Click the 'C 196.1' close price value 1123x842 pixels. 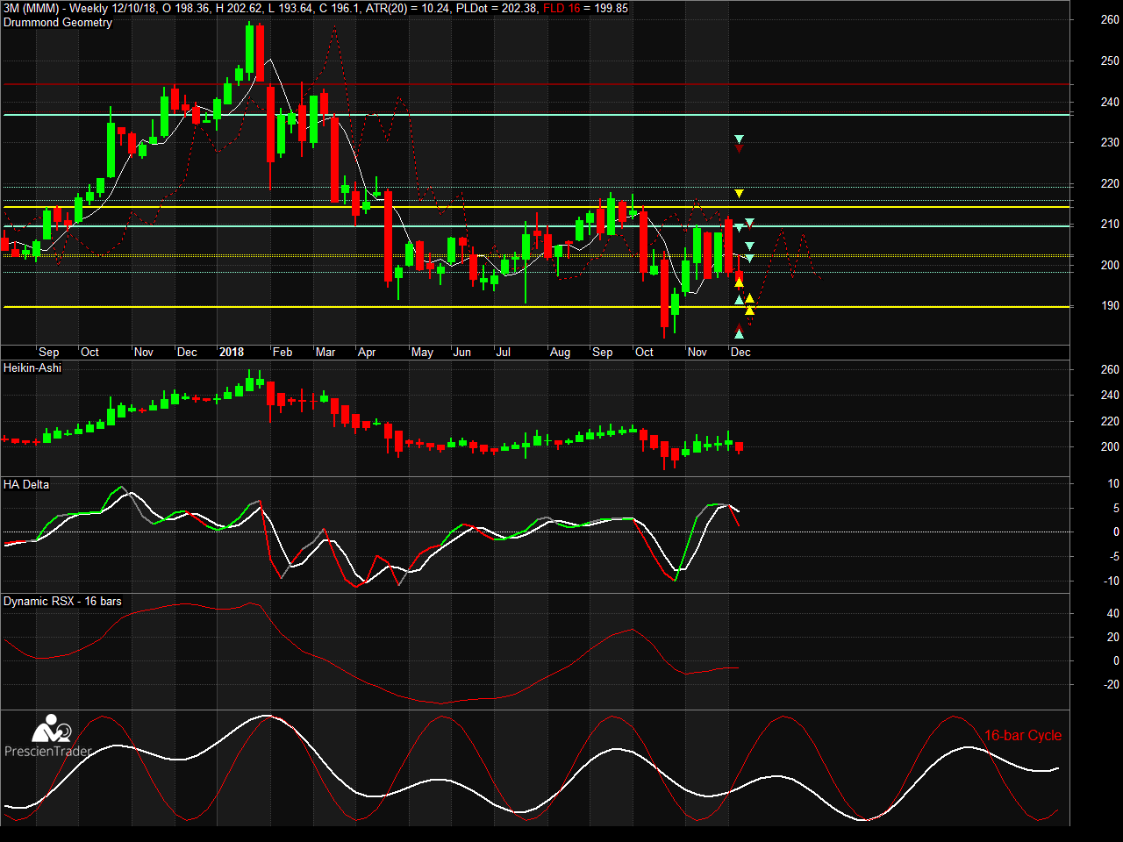(x=340, y=8)
